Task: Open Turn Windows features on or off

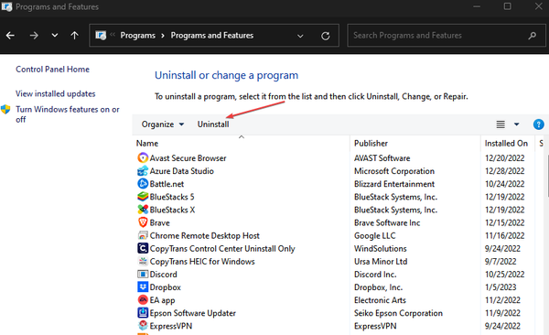Action: [x=68, y=114]
